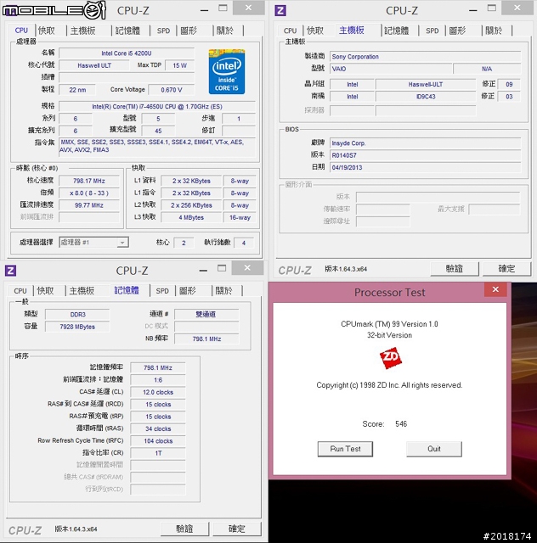
Task: Select 圖形 tab in the motherboard window
Action: tap(458, 31)
